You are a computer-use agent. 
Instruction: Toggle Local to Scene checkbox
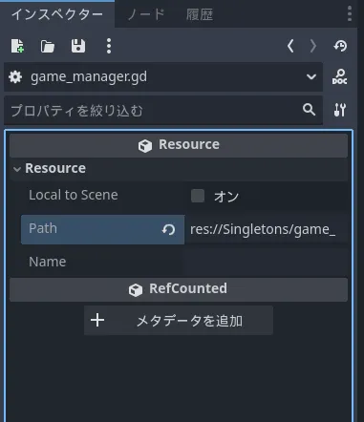[x=198, y=196]
